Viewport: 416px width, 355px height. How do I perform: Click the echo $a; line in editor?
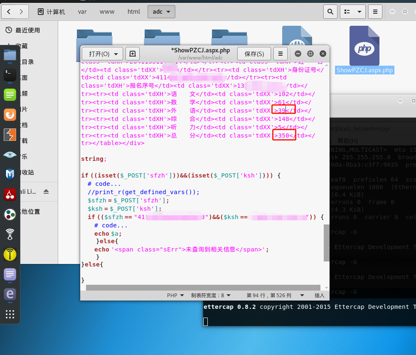108,234
